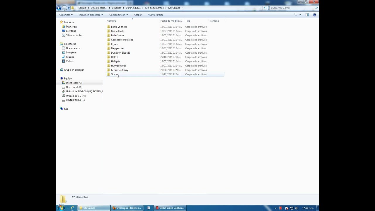
Task: Open the address bar previous locations dropdown
Action: coord(261,8)
